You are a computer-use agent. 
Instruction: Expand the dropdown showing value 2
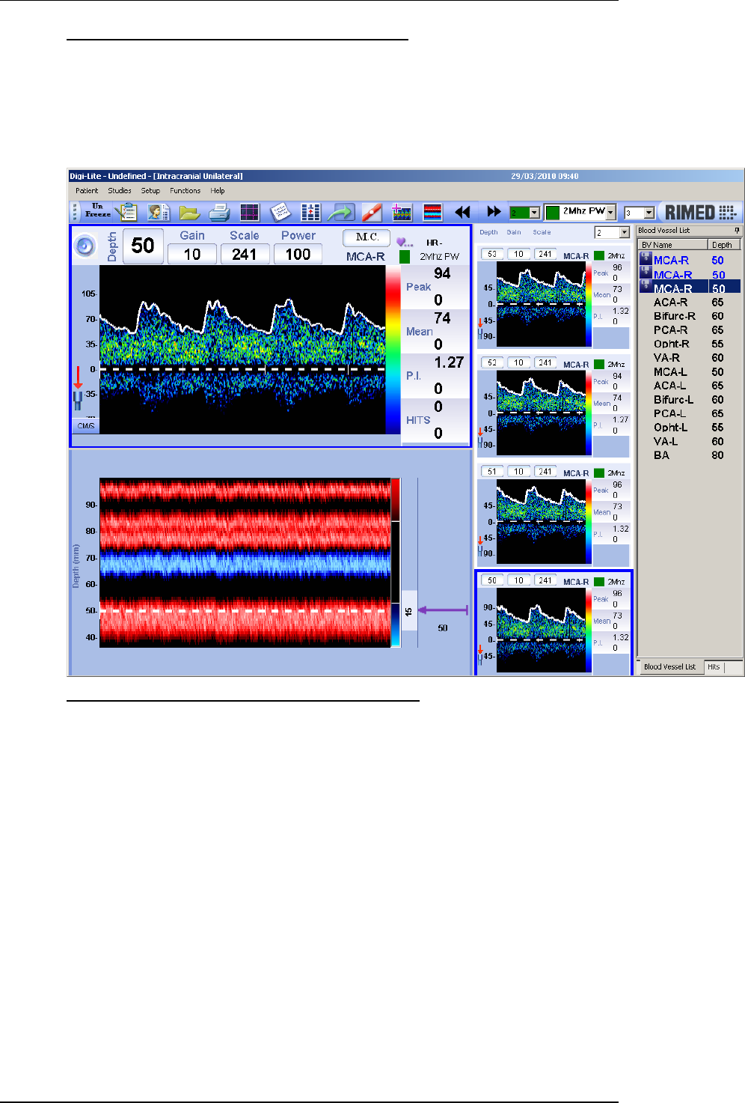(x=624, y=233)
